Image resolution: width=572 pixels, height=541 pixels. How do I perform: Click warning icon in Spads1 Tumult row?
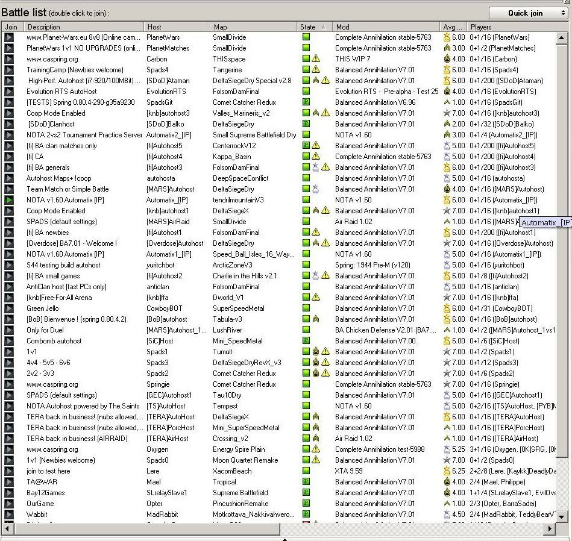pos(325,351)
